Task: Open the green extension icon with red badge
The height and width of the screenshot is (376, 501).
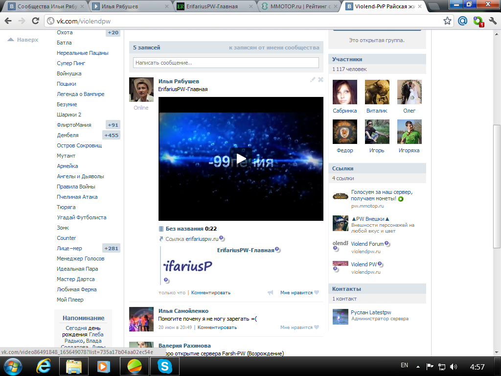Action: pos(478,22)
